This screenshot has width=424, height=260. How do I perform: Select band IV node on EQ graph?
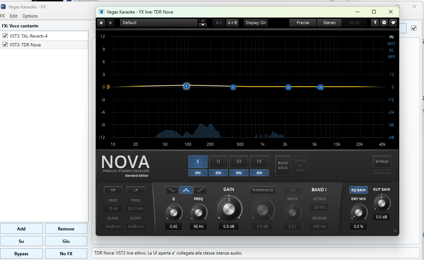[321, 87]
